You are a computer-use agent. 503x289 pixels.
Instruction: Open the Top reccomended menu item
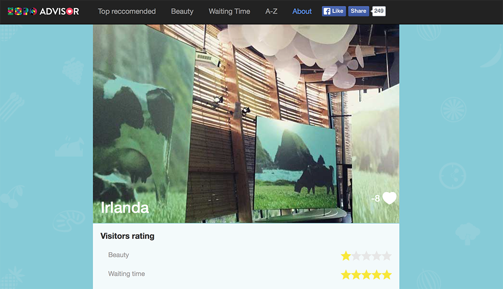point(127,12)
